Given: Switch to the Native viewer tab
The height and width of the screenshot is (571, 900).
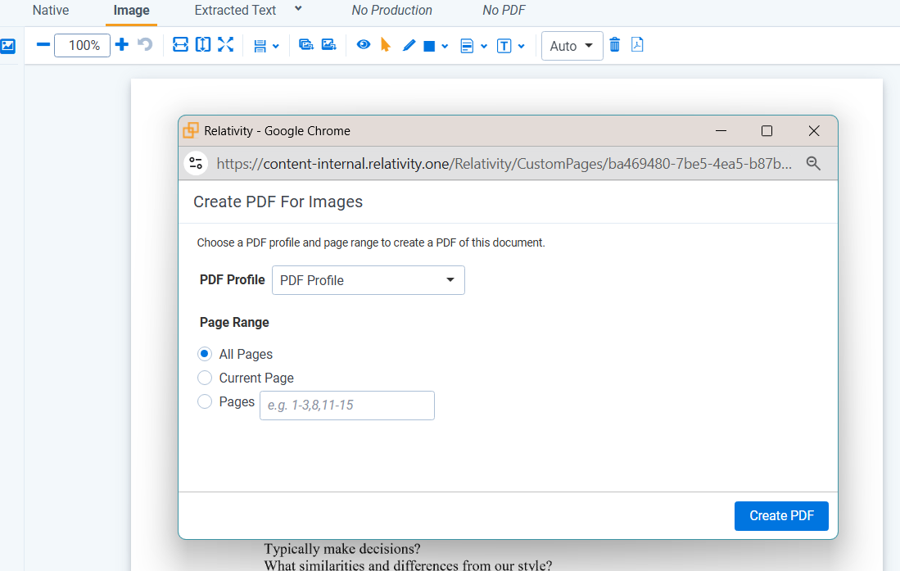Looking at the screenshot, I should (x=51, y=11).
